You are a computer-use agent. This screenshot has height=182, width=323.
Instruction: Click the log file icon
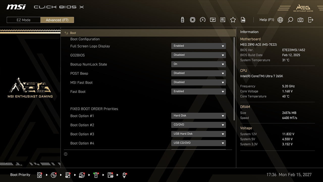point(243,20)
